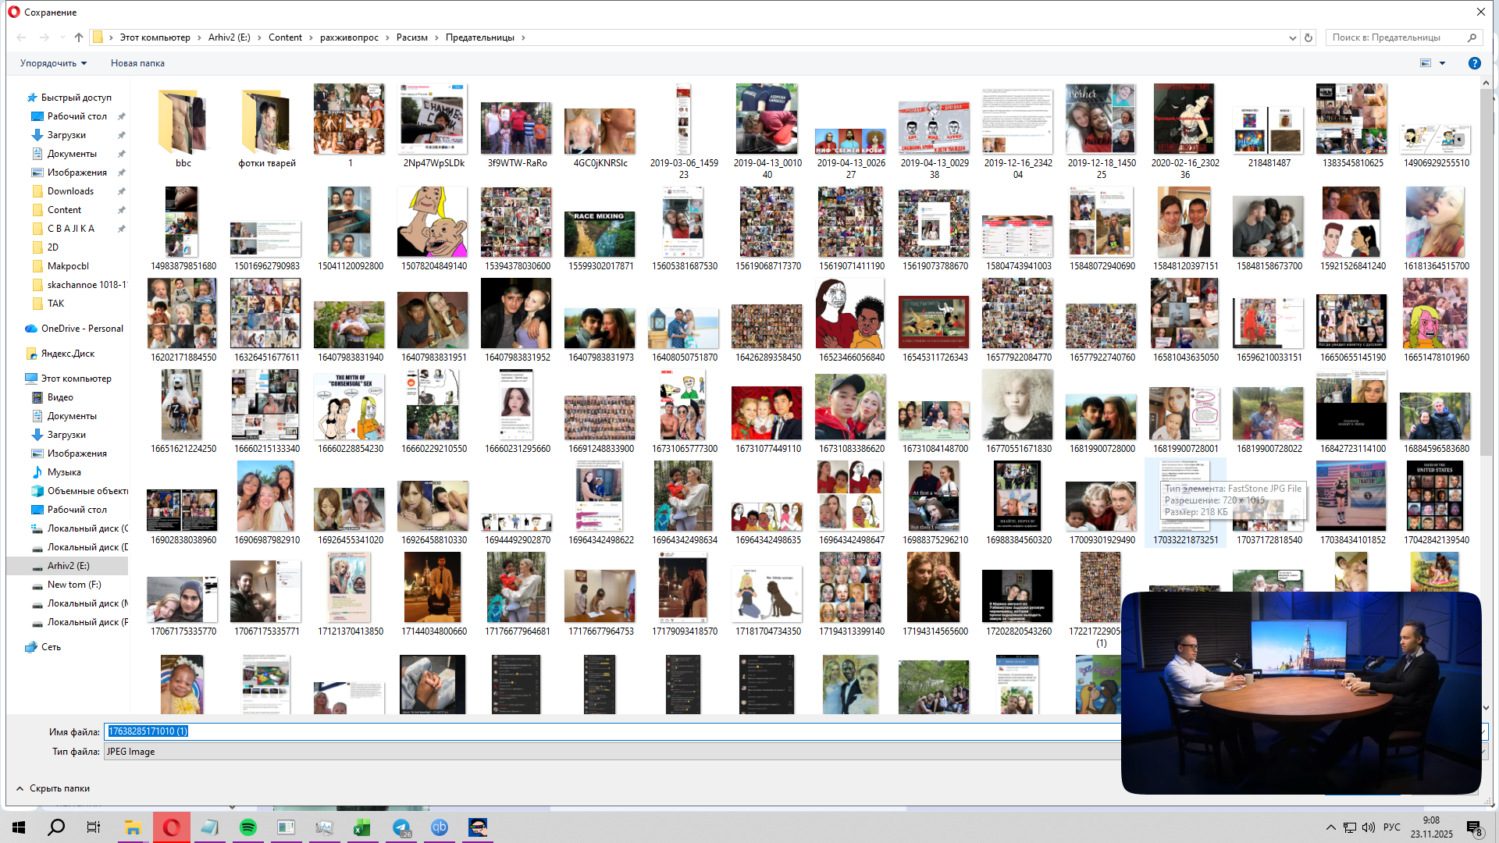Open the help question mark icon

tap(1474, 63)
